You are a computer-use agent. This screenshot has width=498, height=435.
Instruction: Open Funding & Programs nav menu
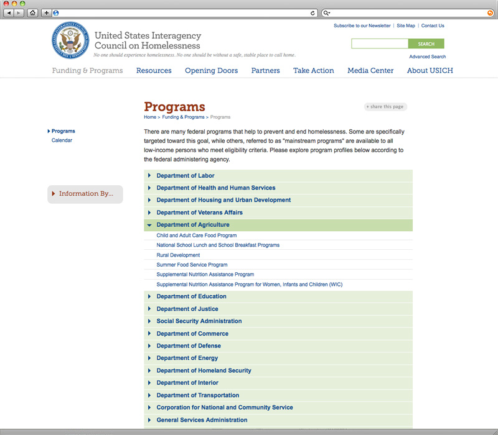click(x=87, y=70)
